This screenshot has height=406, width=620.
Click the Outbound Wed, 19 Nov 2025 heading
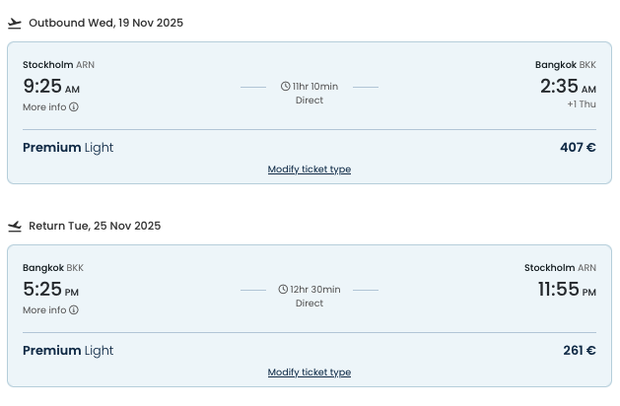(105, 23)
